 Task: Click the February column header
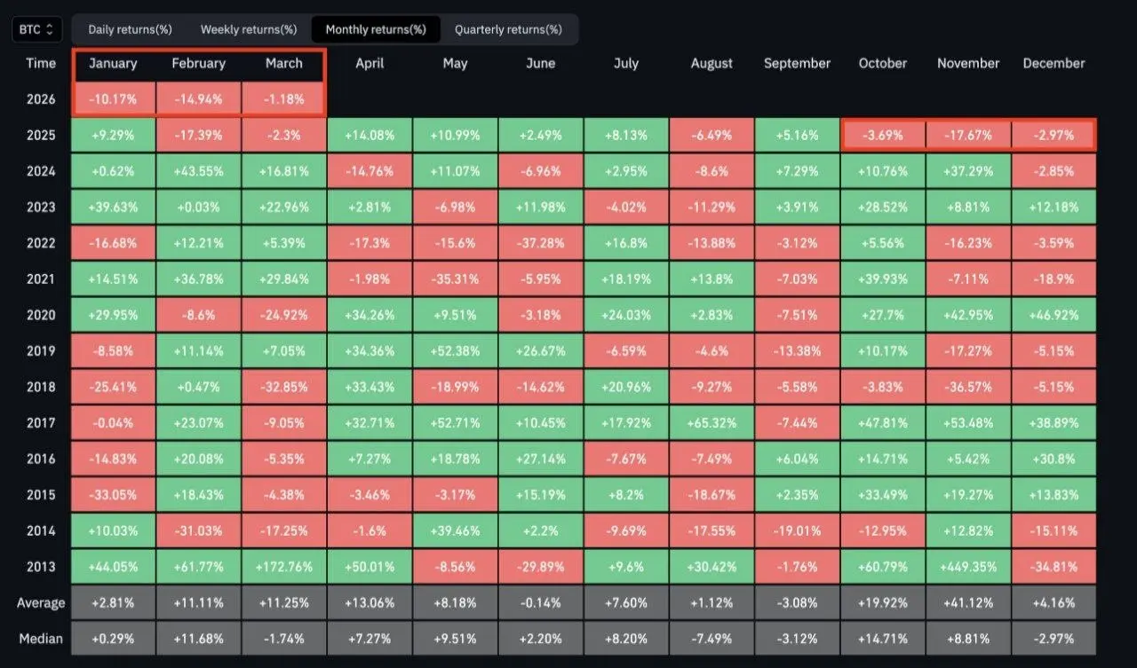[x=199, y=63]
